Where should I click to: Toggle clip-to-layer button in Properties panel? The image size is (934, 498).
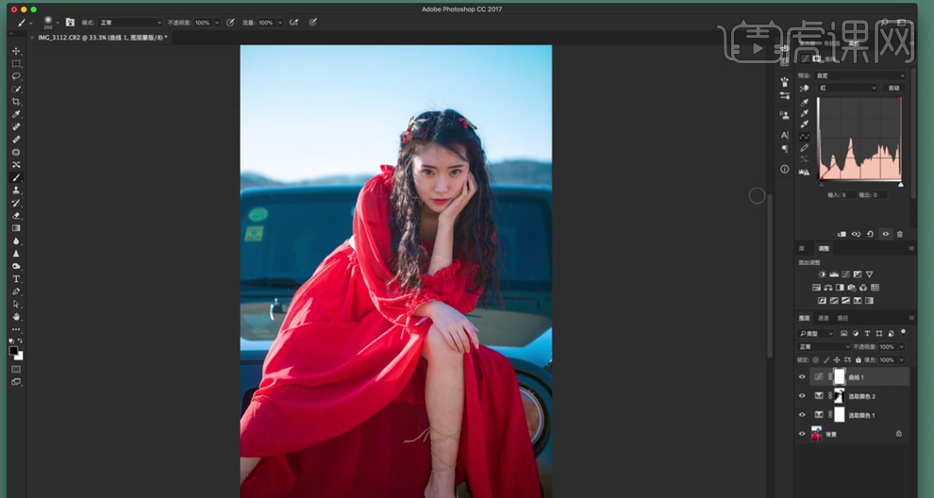pyautogui.click(x=842, y=234)
